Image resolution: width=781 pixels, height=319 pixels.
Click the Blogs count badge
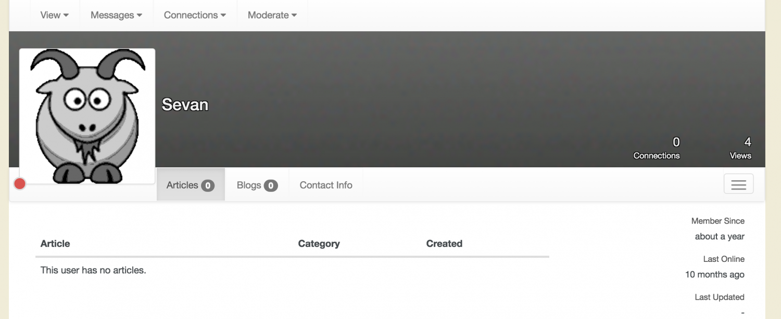click(271, 185)
